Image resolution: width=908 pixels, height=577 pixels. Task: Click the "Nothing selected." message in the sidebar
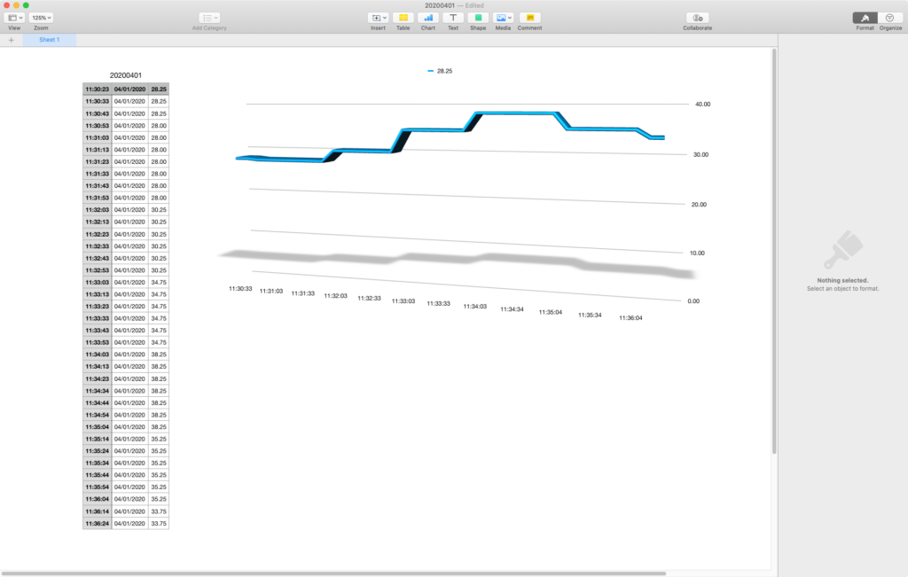(x=842, y=280)
